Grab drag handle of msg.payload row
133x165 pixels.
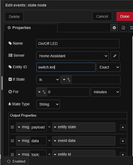click(12, 127)
